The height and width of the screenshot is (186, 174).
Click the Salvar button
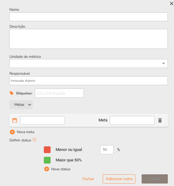[x=155, y=179]
